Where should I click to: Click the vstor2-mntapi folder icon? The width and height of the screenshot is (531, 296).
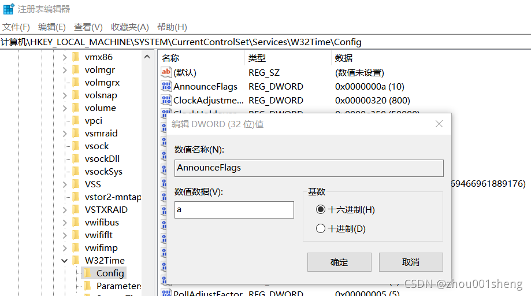pos(76,197)
